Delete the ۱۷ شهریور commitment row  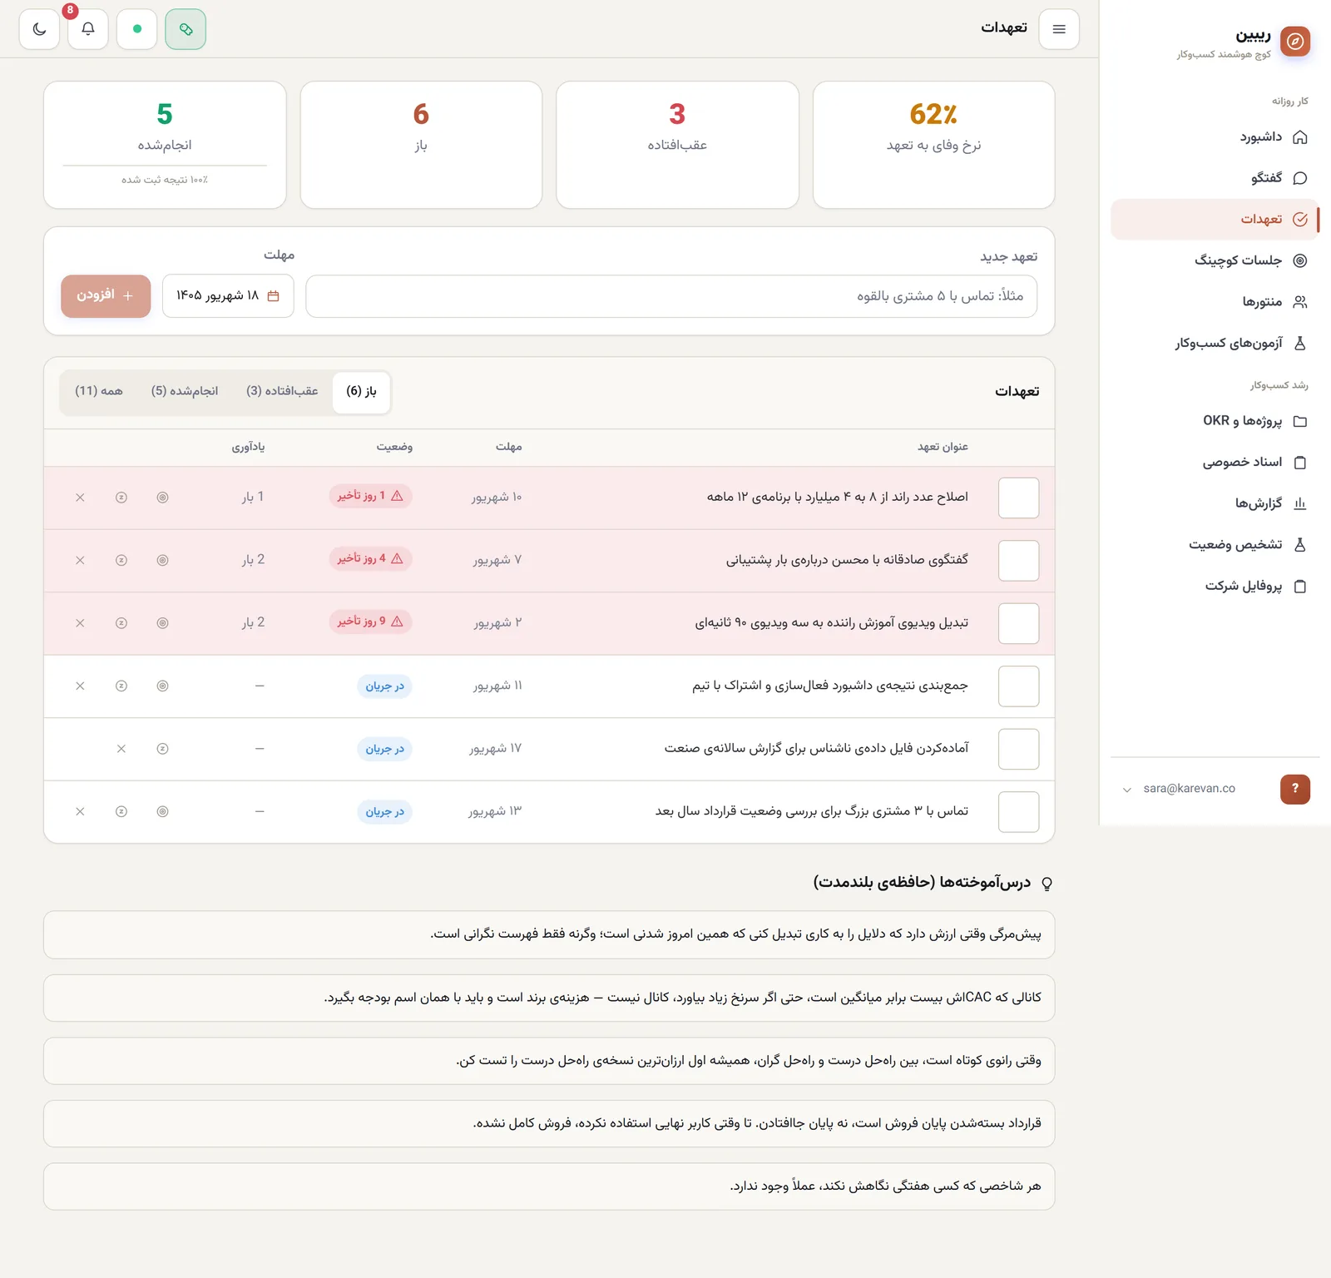coord(121,749)
